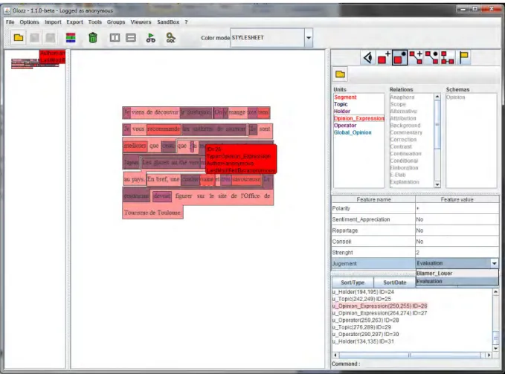Switch to vertical split view icon
The height and width of the screenshot is (374, 505).
115,38
